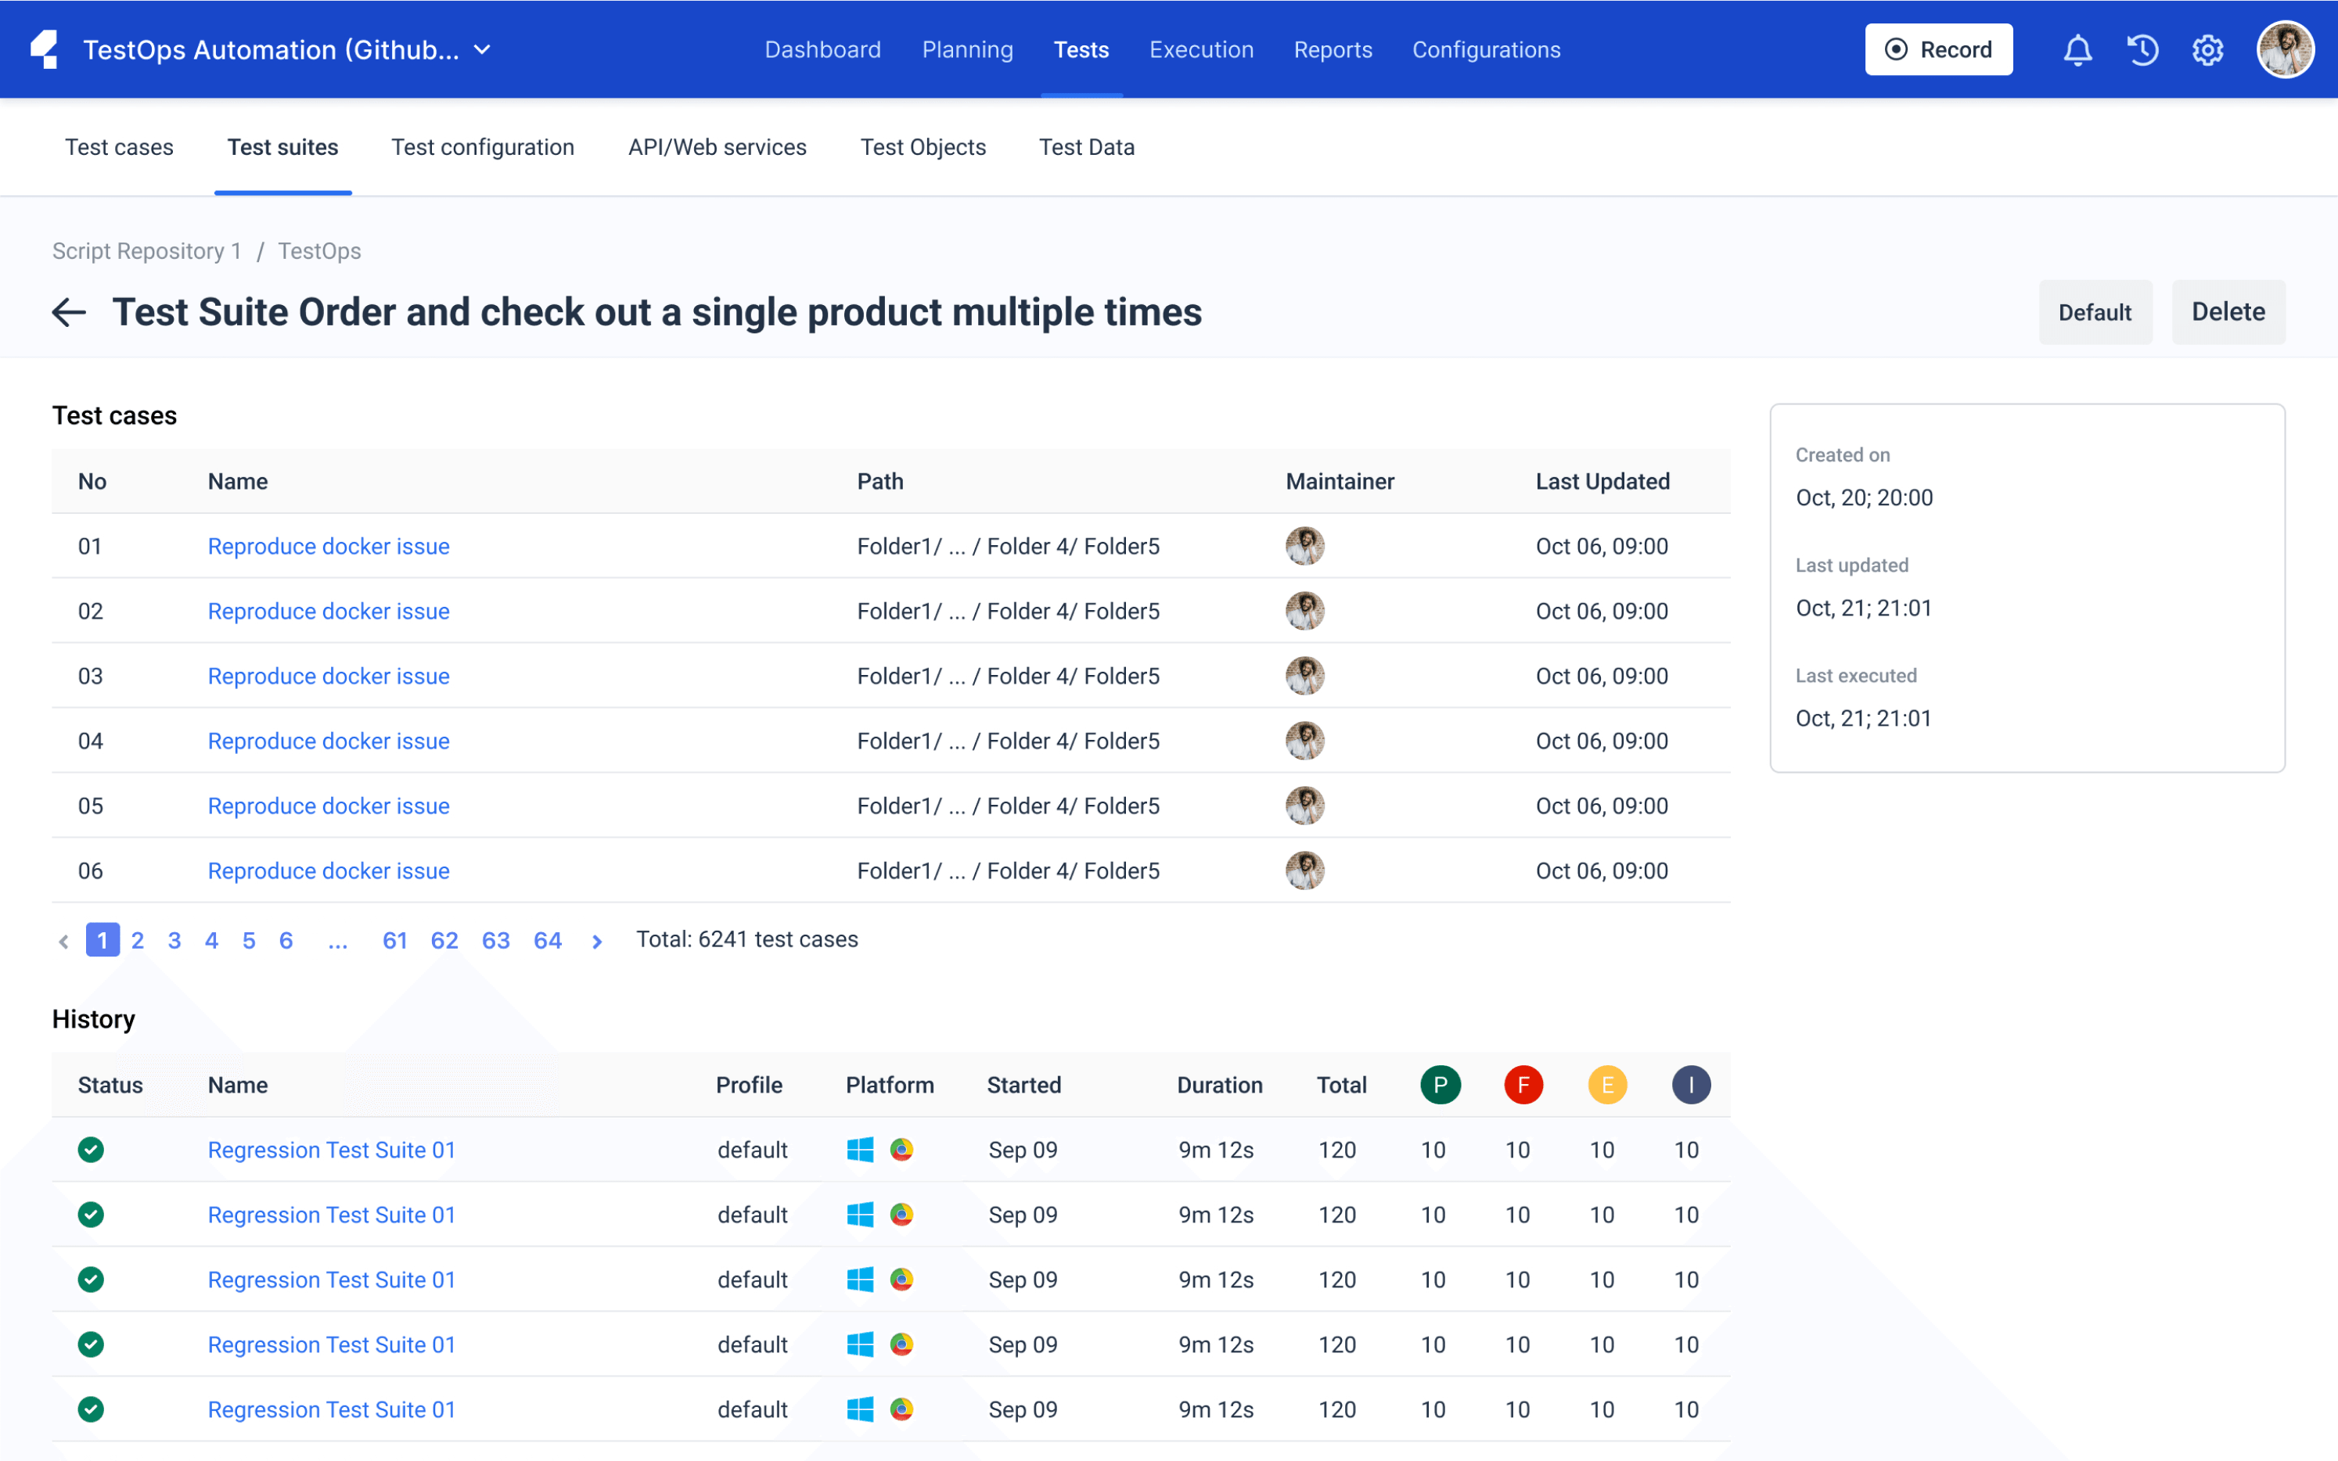The image size is (2338, 1461).
Task: Open the Execution menu
Action: 1201,49
